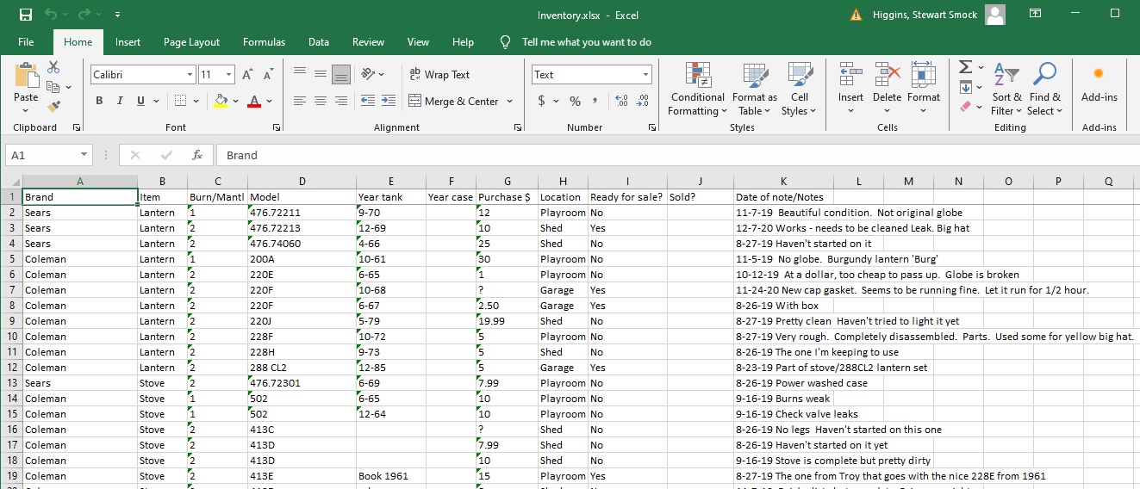Click the Increase Decimal icon
Screen dimensions: 1140x489
[x=620, y=101]
